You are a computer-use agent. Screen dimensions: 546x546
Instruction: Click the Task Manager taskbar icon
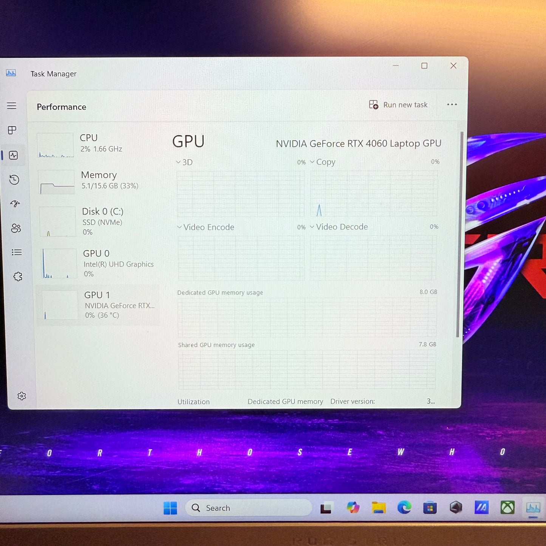(533, 507)
